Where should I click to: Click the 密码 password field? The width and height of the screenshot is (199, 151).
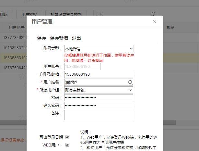(99, 98)
